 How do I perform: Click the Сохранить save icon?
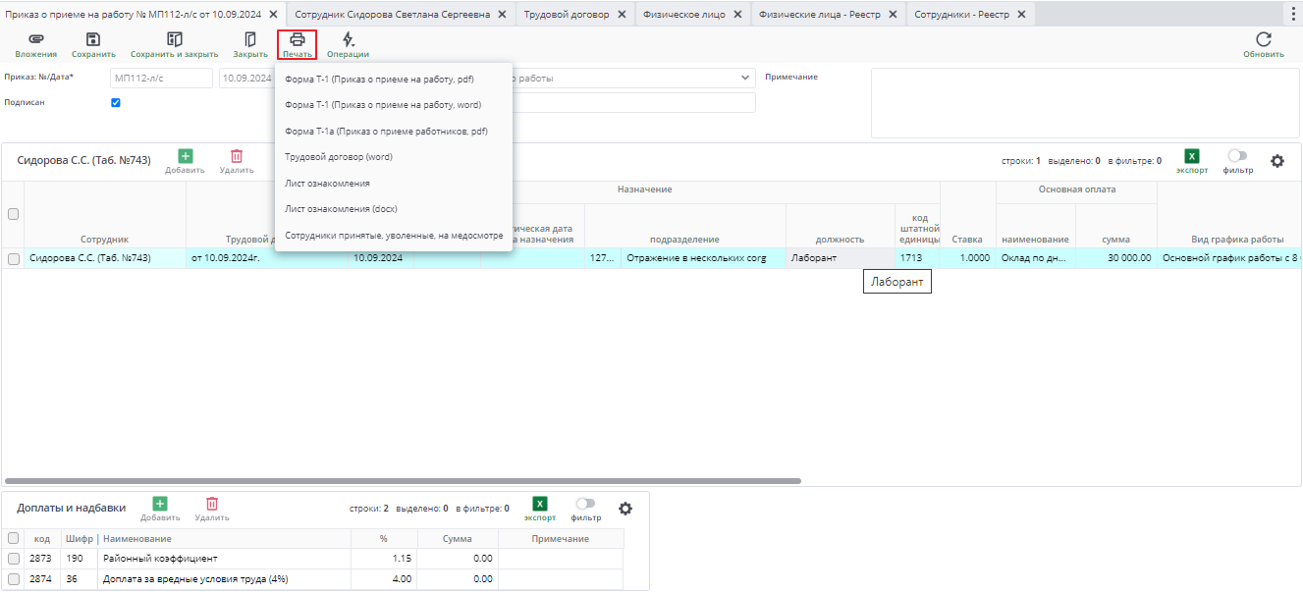[x=93, y=40]
